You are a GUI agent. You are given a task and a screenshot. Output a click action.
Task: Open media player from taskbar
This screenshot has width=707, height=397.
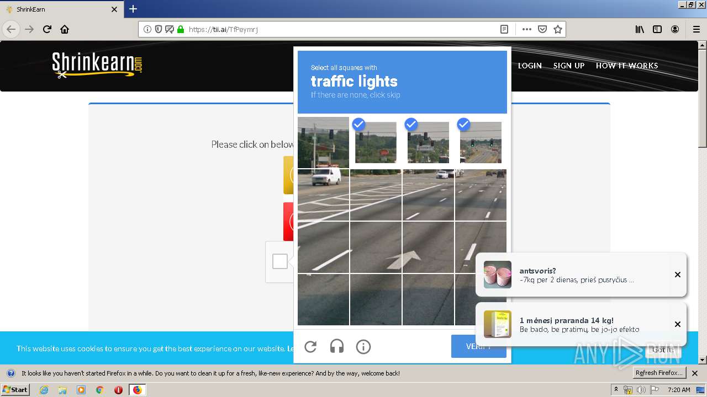point(81,390)
